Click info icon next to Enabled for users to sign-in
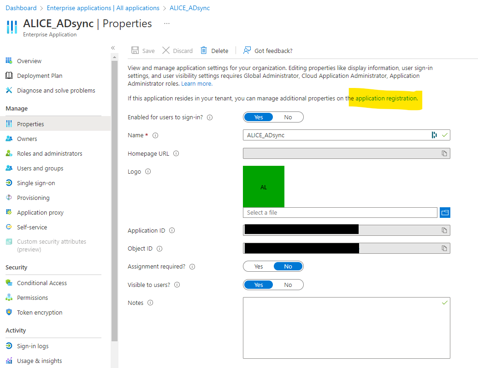The height and width of the screenshot is (368, 478). 210,117
